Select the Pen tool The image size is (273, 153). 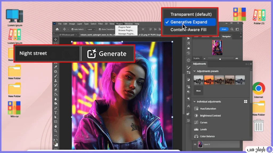click(55, 108)
